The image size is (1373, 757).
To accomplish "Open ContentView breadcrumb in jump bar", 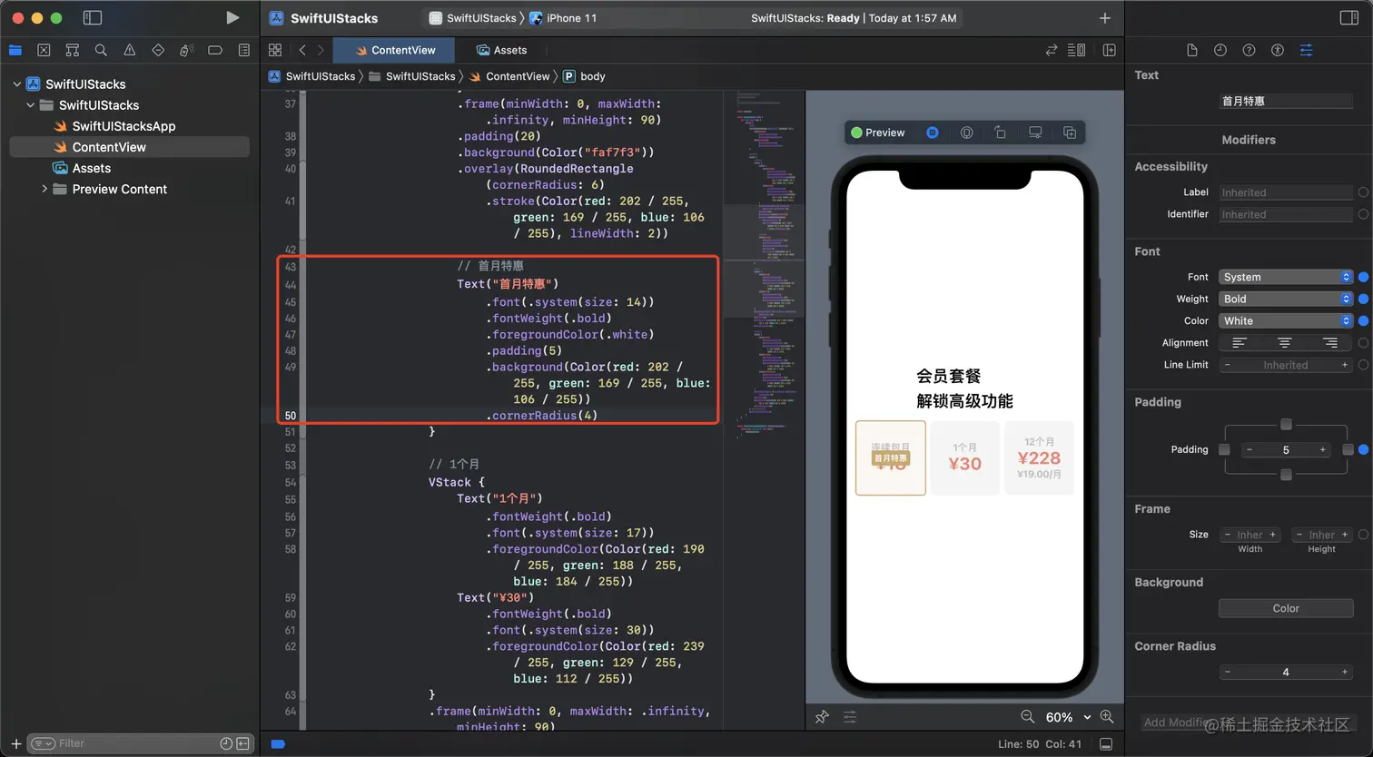I will point(509,76).
